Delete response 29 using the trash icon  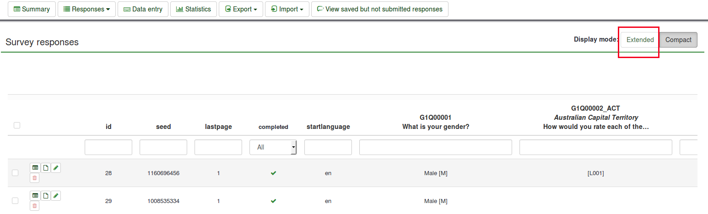[35, 206]
